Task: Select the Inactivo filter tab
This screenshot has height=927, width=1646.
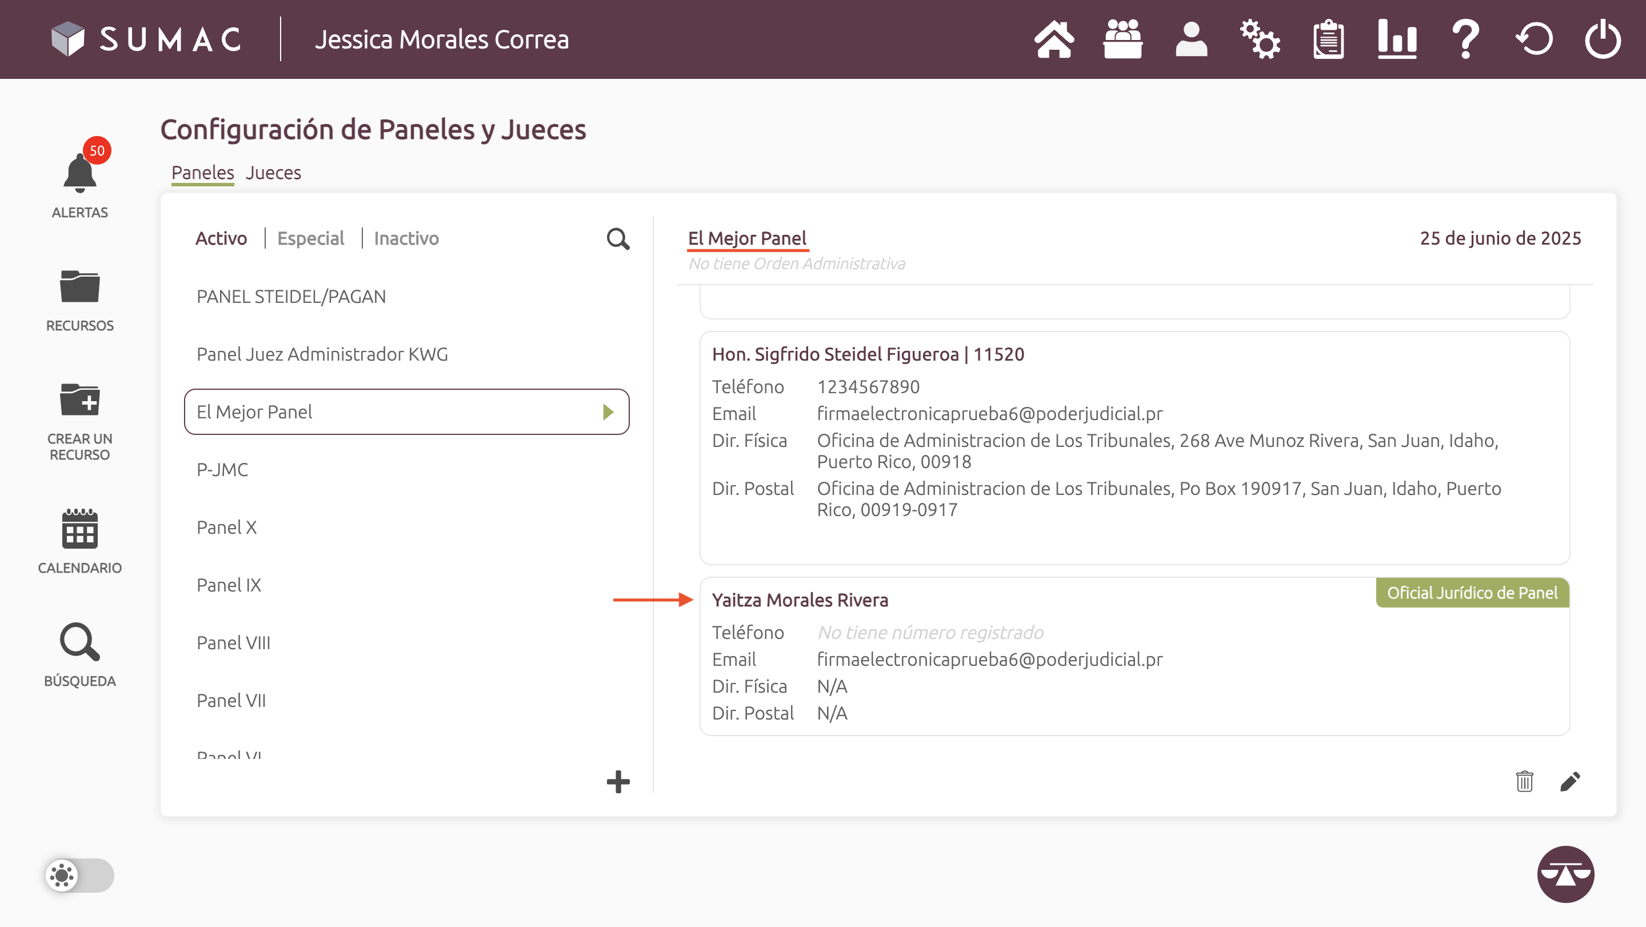Action: point(406,238)
